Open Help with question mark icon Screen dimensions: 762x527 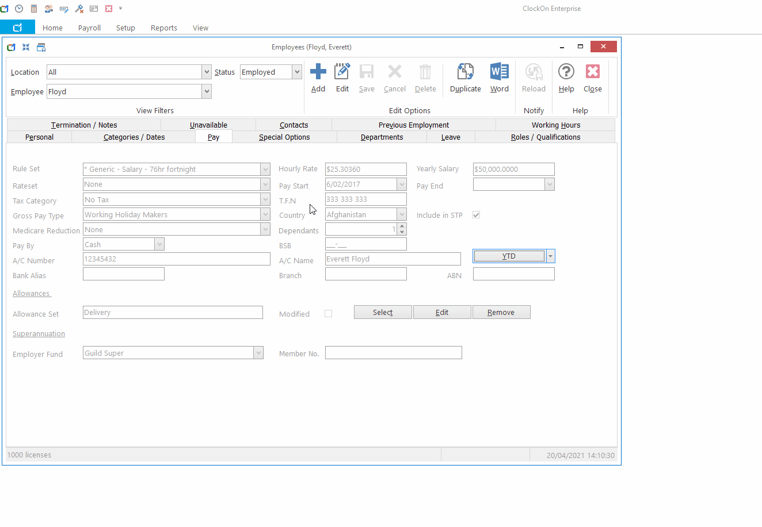[x=566, y=72]
